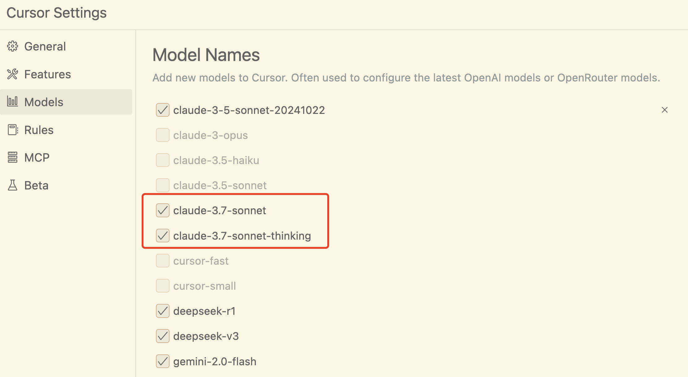Go to the Rules settings section

[x=66, y=130]
